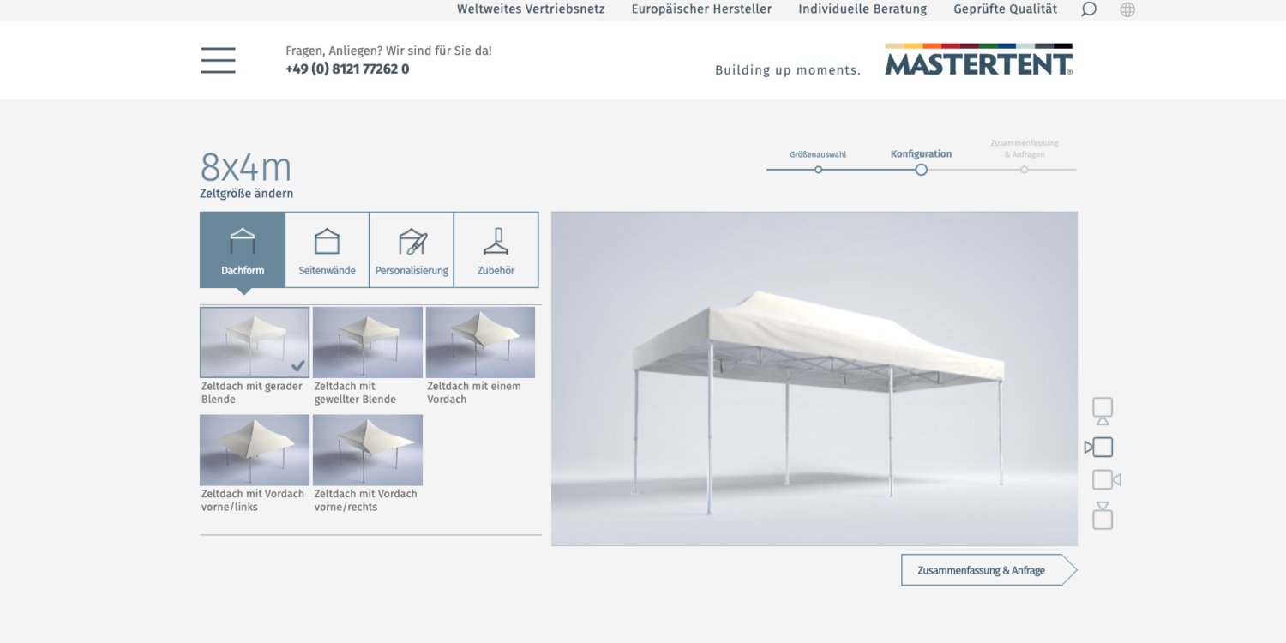Open Zusammenfassung & Anfrage

click(x=982, y=569)
